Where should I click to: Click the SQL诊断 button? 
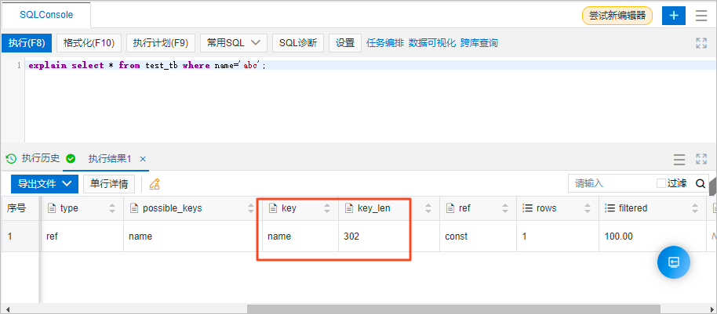(298, 43)
